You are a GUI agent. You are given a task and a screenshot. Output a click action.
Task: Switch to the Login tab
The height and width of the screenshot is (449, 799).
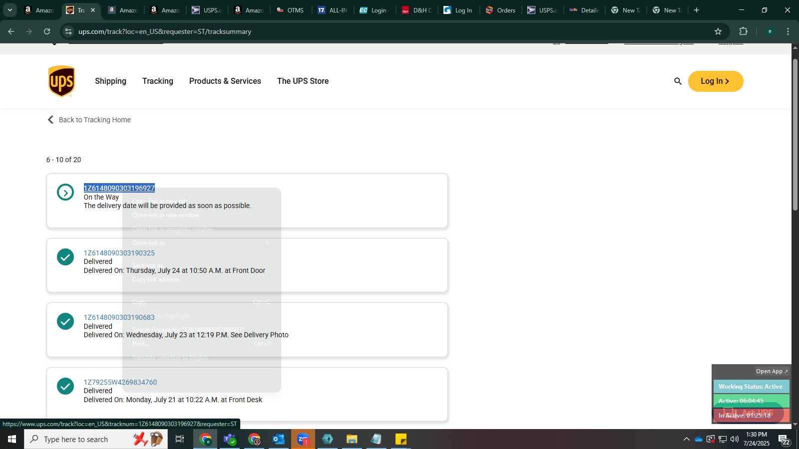point(375,10)
